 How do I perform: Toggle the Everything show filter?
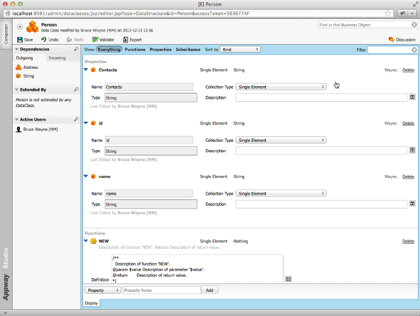click(109, 49)
